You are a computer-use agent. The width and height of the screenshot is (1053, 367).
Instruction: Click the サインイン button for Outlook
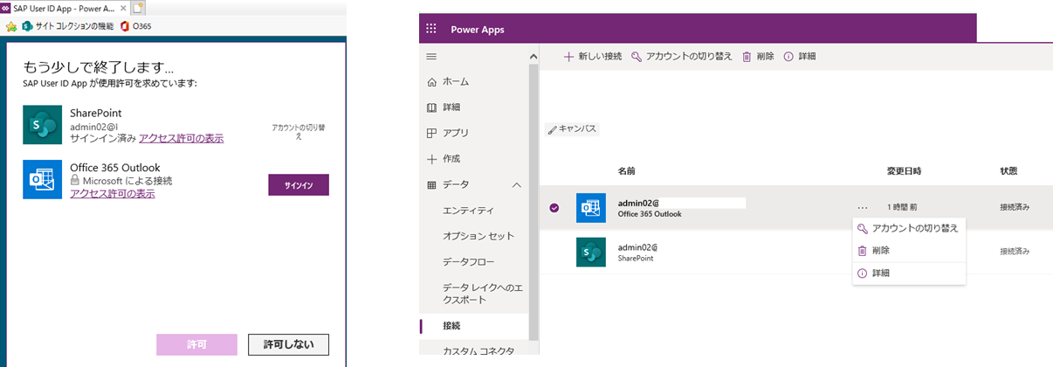point(298,184)
